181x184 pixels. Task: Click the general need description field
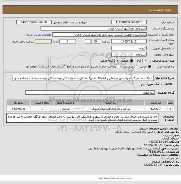(x=83, y=78)
